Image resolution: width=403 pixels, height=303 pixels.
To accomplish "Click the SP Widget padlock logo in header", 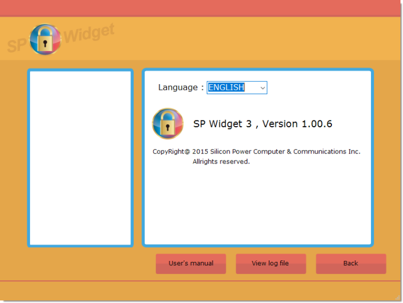I will 45,39.
